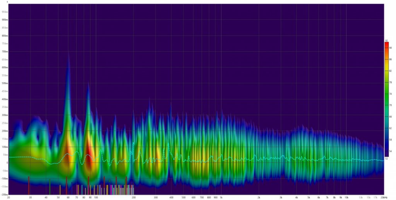Click the -100m time axis label

4,179
